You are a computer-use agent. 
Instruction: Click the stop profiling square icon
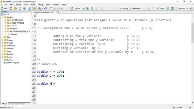point(143,8)
